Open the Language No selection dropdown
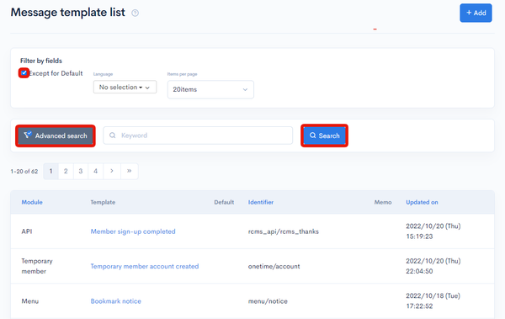This screenshot has width=505, height=319. tap(125, 87)
